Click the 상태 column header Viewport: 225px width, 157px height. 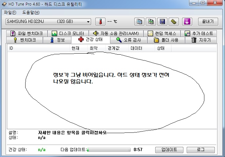(163, 48)
